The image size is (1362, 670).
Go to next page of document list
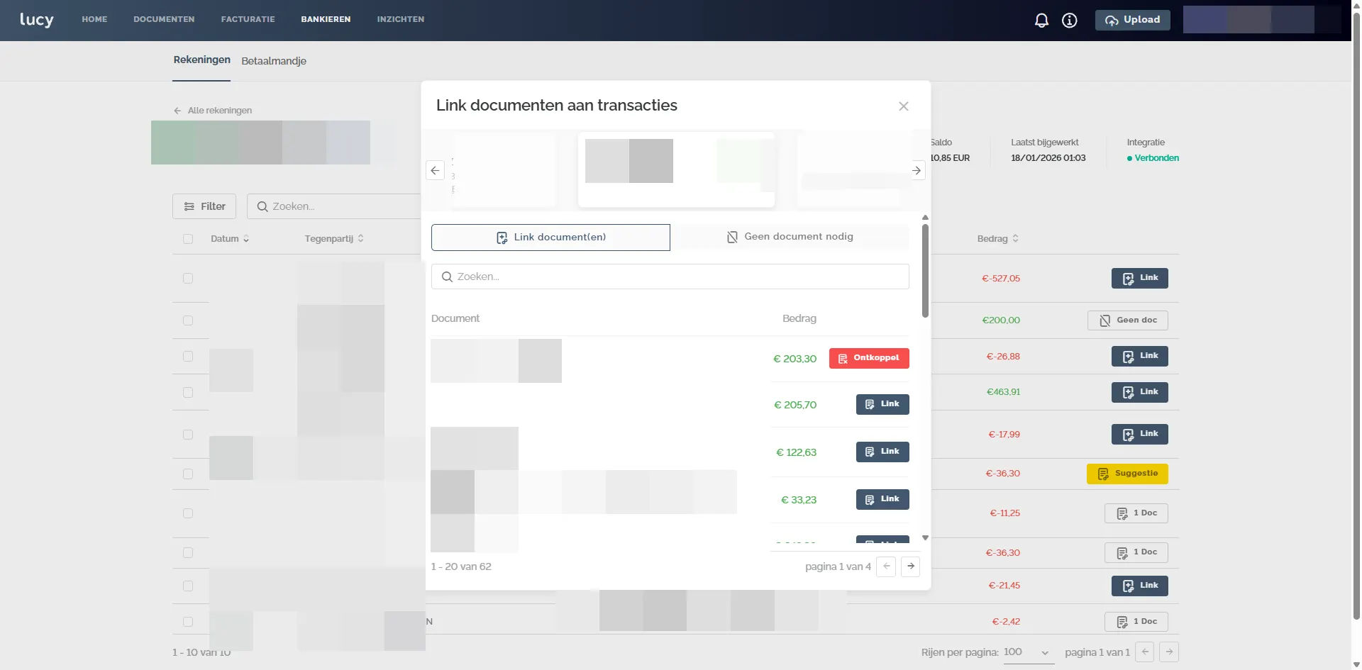click(x=911, y=566)
